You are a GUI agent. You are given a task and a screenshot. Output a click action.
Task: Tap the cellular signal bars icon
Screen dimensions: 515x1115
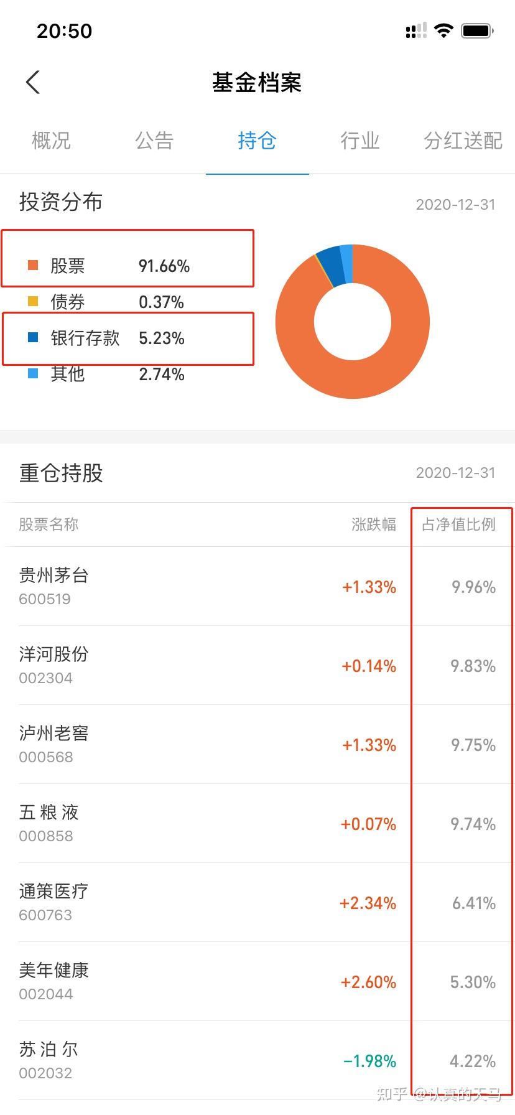coord(416,30)
